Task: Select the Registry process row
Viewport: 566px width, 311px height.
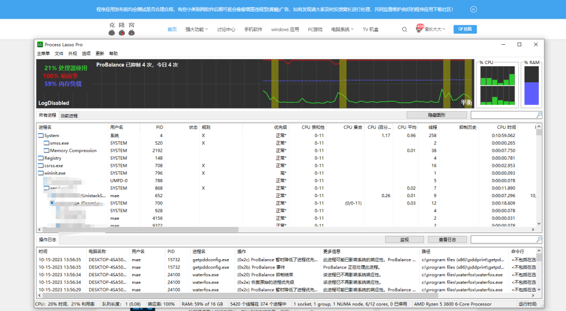Action: (x=286, y=158)
